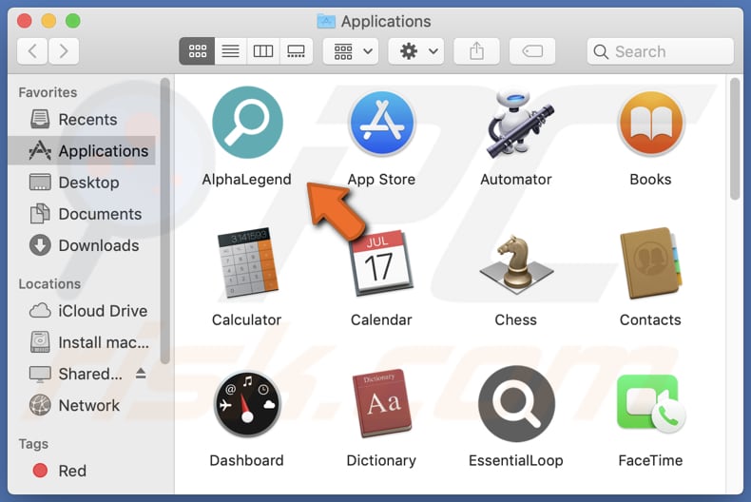Open the item grouping dropdown
Screen dimensions: 751x502
pos(351,51)
